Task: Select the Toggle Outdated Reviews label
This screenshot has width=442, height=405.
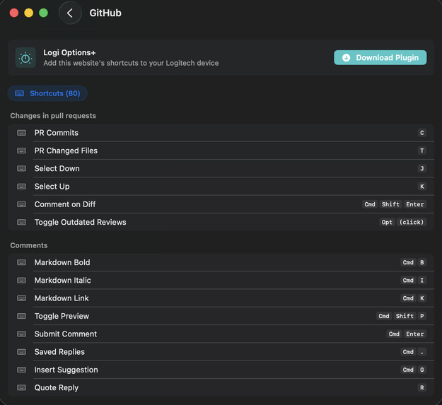Action: pyautogui.click(x=81, y=222)
